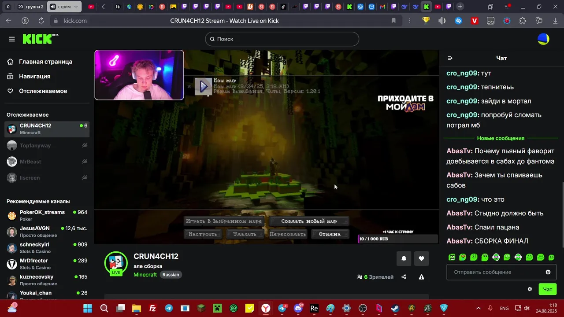Insert the heart-eyes green emote
Viewport: 564px width, 317px height.
(x=463, y=257)
